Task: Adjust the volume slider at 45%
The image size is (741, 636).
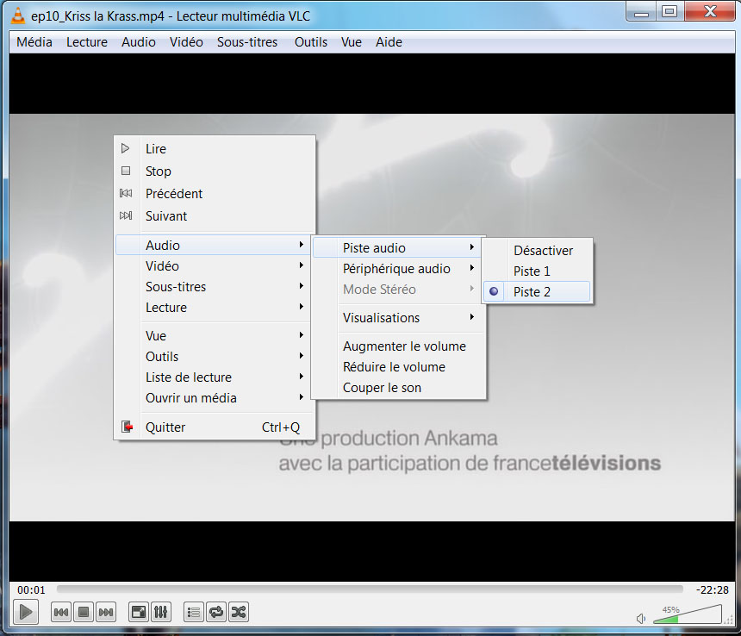Action: [687, 614]
